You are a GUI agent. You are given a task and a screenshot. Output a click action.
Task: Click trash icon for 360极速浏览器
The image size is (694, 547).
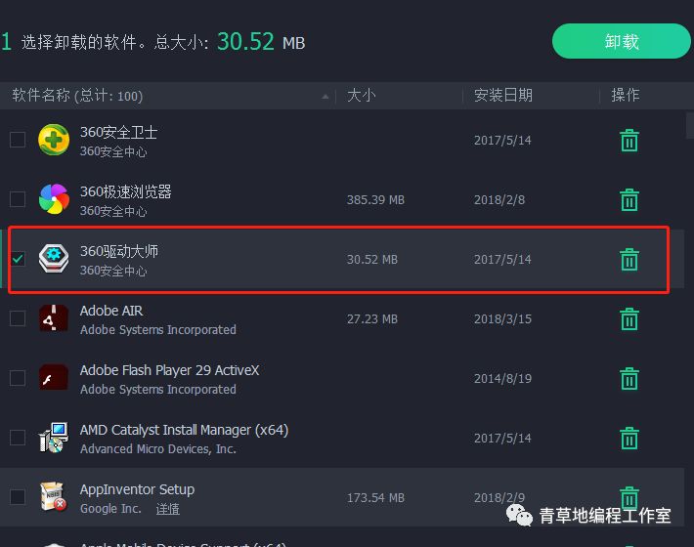(x=629, y=200)
